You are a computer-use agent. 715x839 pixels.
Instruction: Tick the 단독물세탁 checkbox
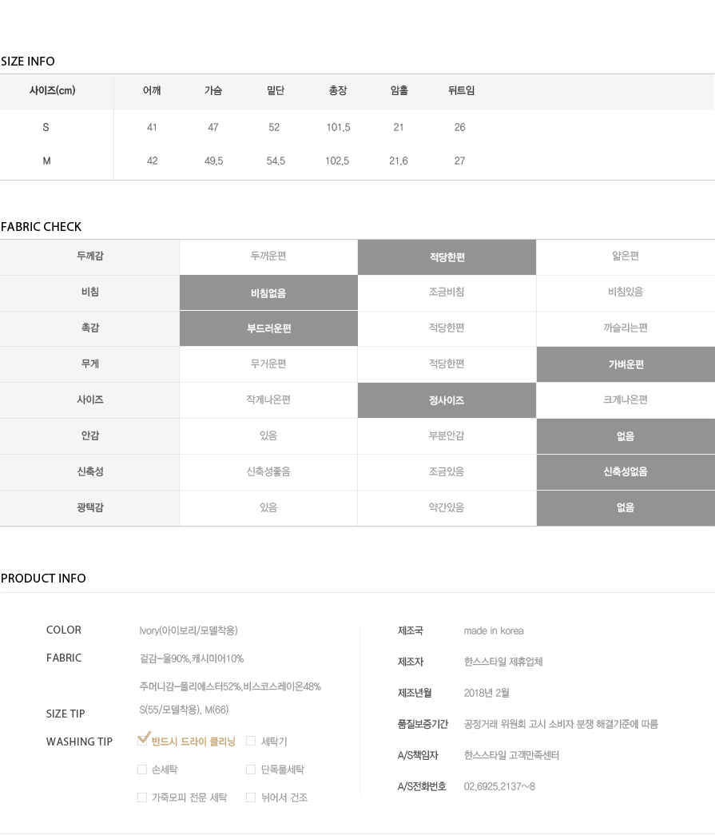[x=251, y=769]
